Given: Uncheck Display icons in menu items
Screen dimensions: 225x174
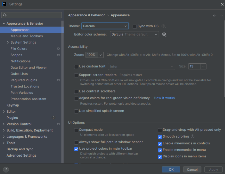Looking at the screenshot, I should coord(160,157).
